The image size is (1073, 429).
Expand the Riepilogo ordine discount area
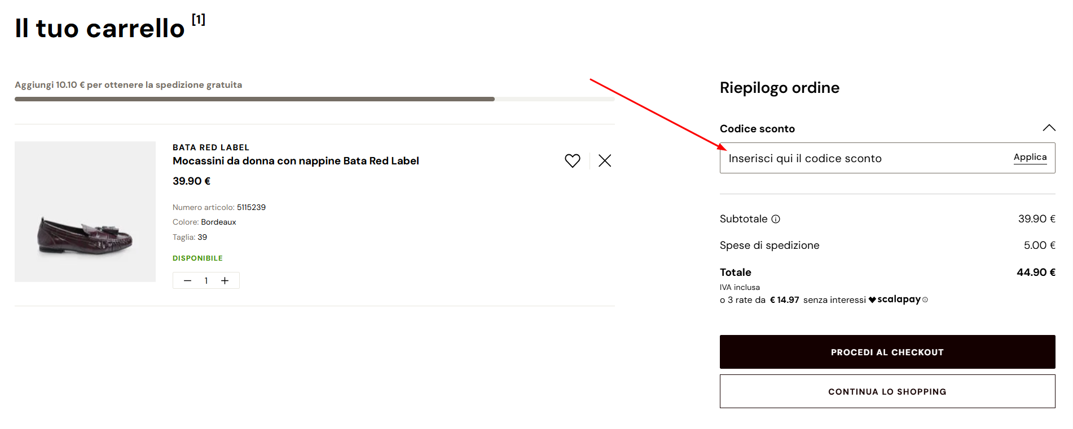[x=1049, y=128]
